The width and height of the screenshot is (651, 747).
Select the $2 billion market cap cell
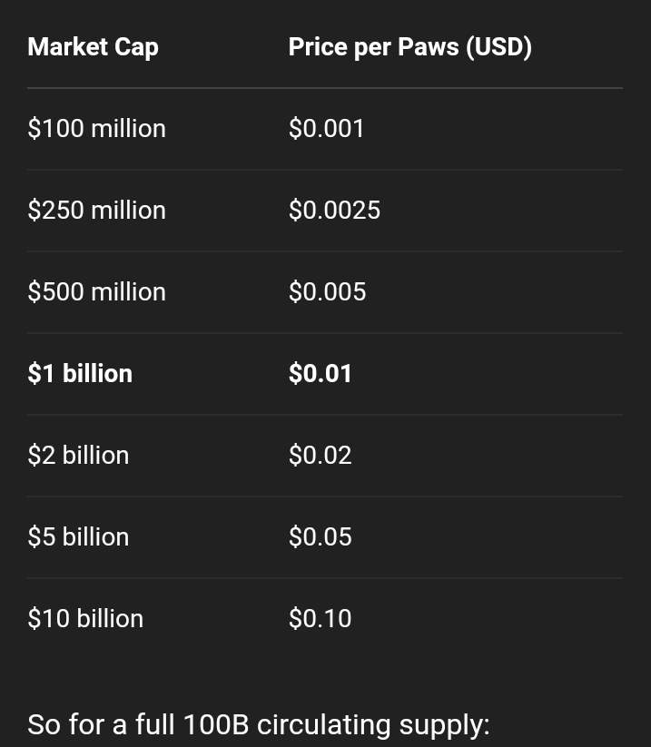point(79,455)
